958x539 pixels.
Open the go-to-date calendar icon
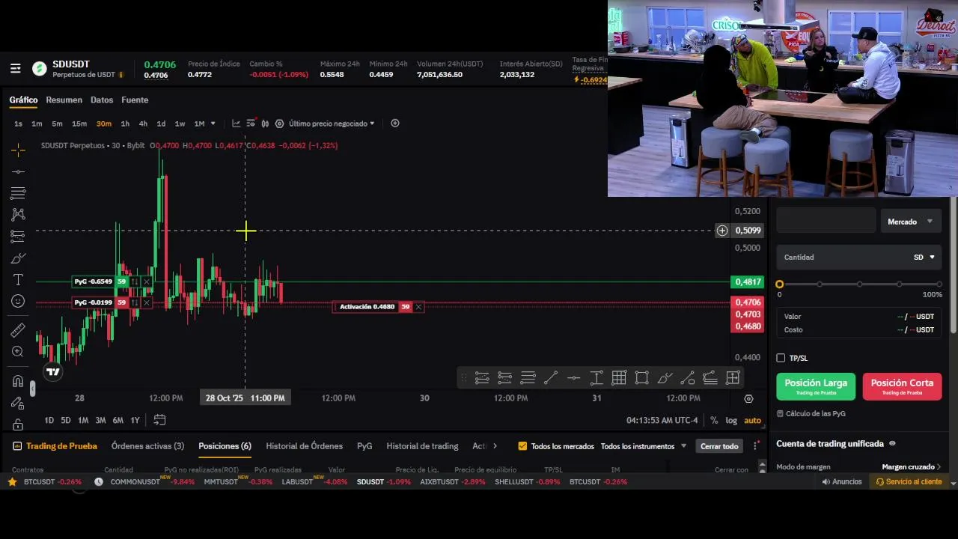coord(159,420)
